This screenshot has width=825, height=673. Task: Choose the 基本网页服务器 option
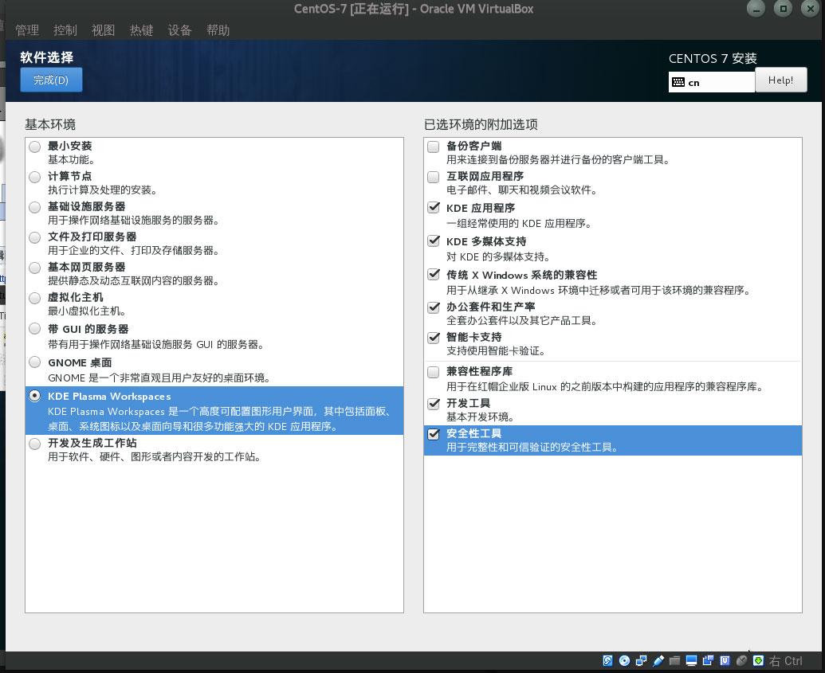(35, 268)
